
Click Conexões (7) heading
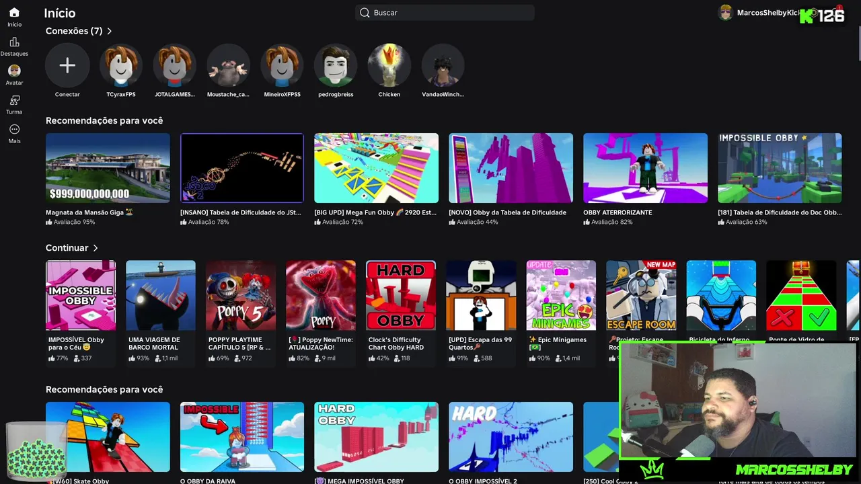click(74, 31)
